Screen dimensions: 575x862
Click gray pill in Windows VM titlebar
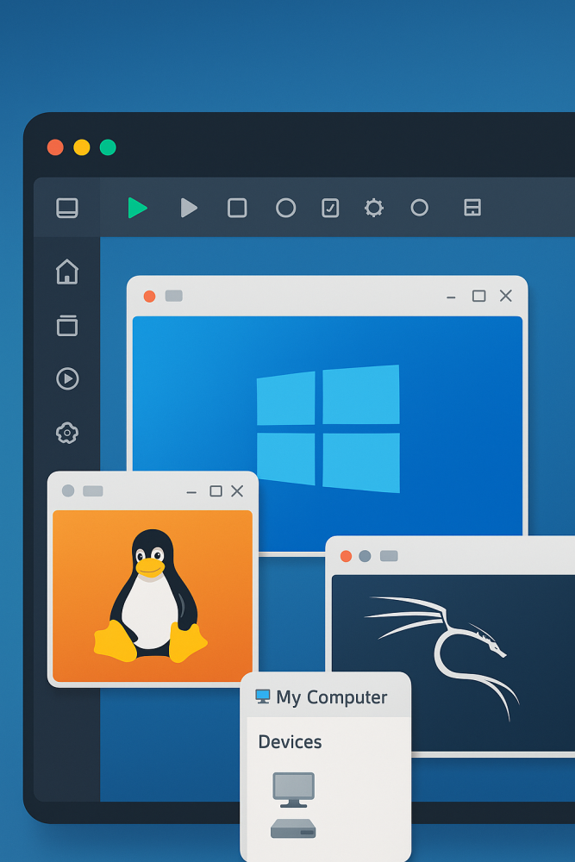[174, 296]
